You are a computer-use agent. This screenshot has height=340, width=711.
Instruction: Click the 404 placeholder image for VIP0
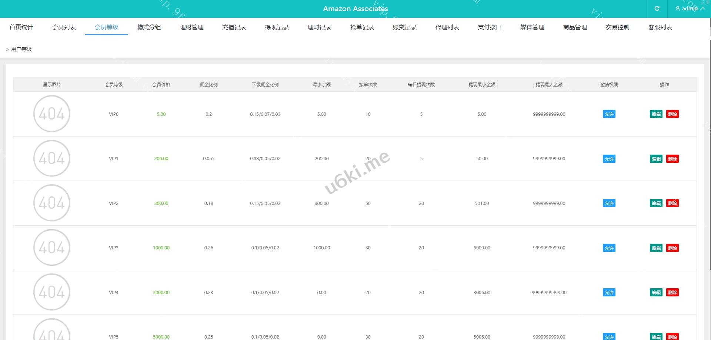(52, 114)
